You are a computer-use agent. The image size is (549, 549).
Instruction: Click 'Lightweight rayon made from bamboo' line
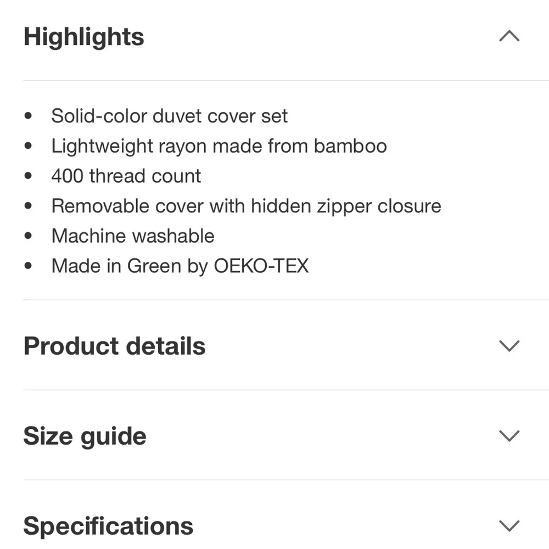tap(219, 146)
